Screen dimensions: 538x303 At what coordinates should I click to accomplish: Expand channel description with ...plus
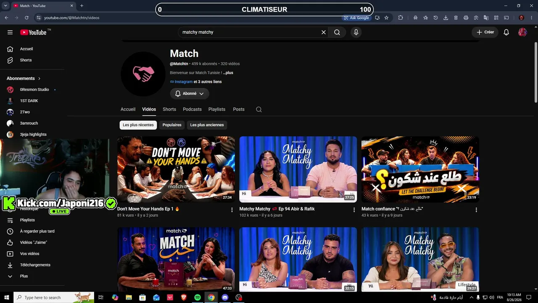coord(228,73)
